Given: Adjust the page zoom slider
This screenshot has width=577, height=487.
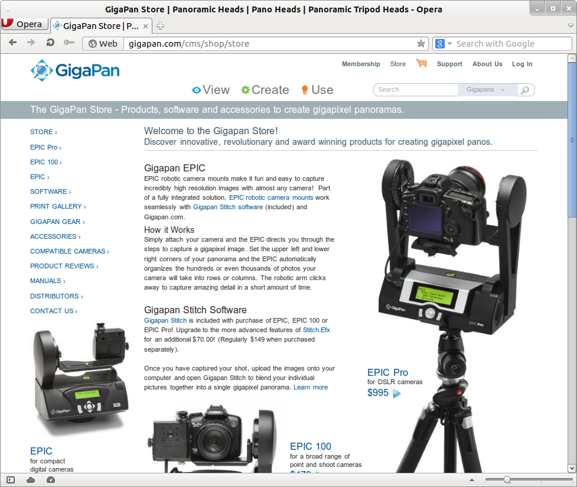Looking at the screenshot, I should (x=506, y=479).
